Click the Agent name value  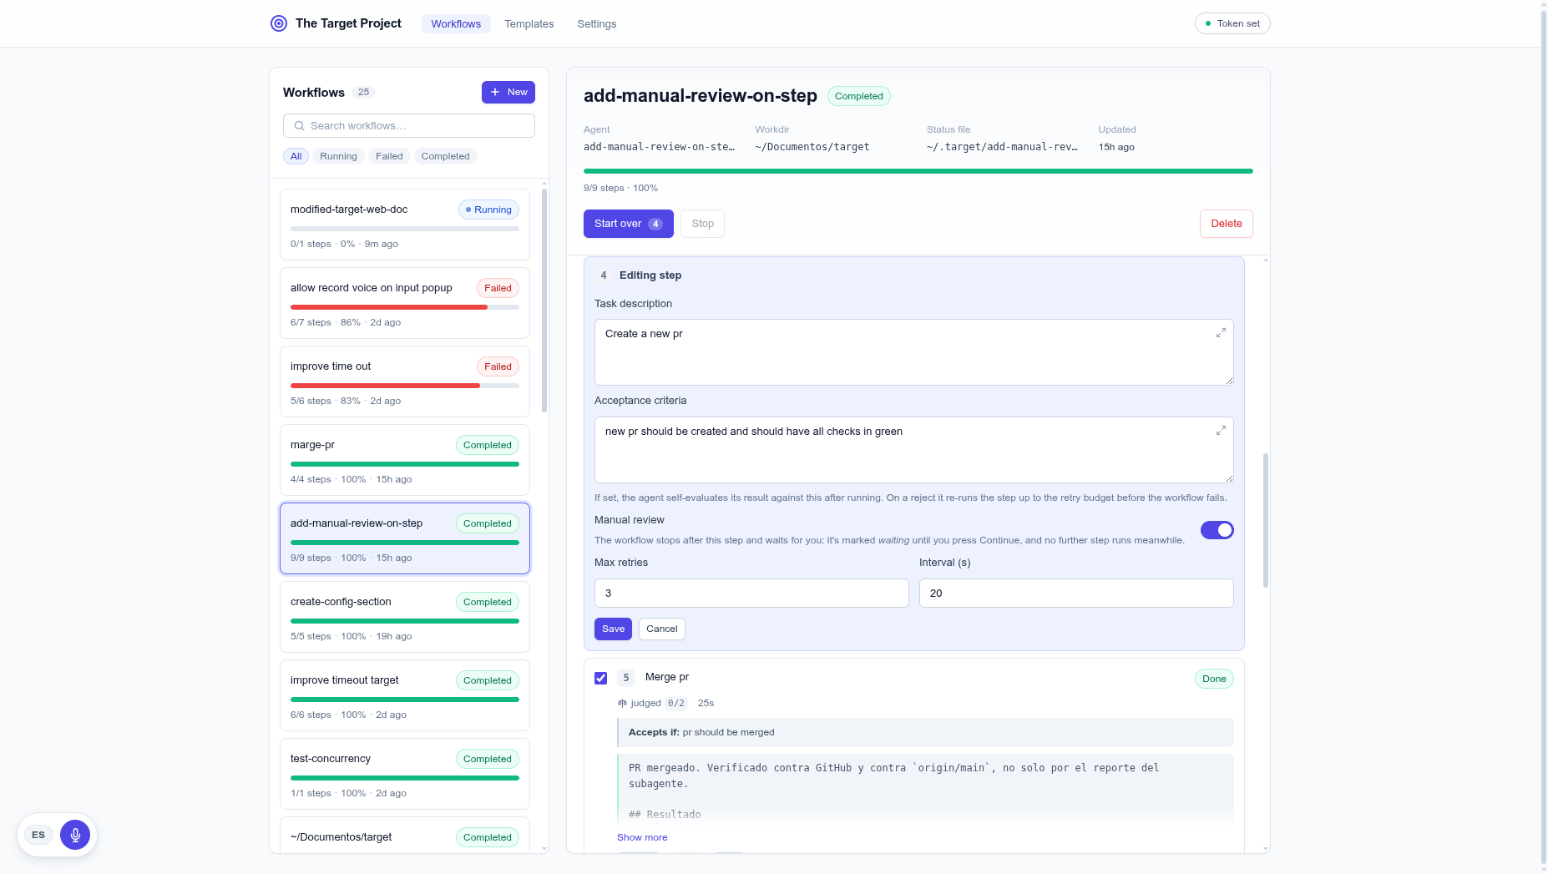[659, 147]
